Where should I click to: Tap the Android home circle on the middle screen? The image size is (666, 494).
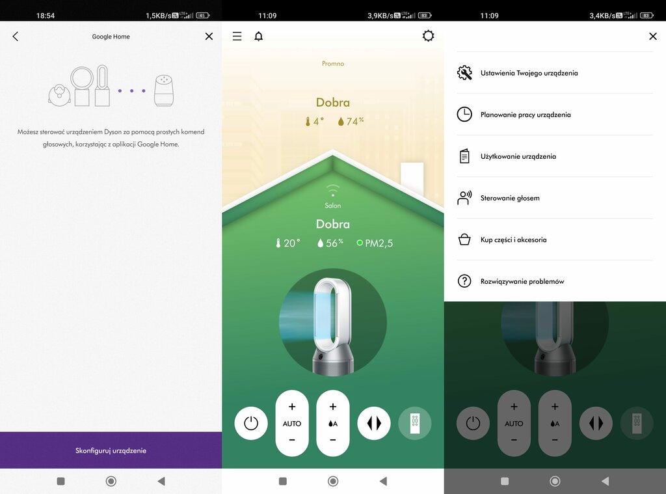coord(333,481)
